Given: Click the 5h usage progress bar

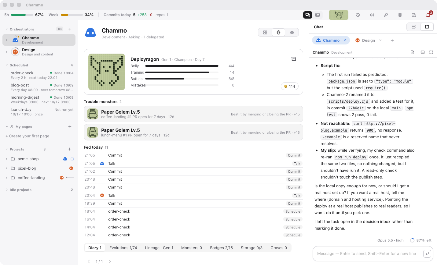Looking at the screenshot, I should click(x=22, y=15).
